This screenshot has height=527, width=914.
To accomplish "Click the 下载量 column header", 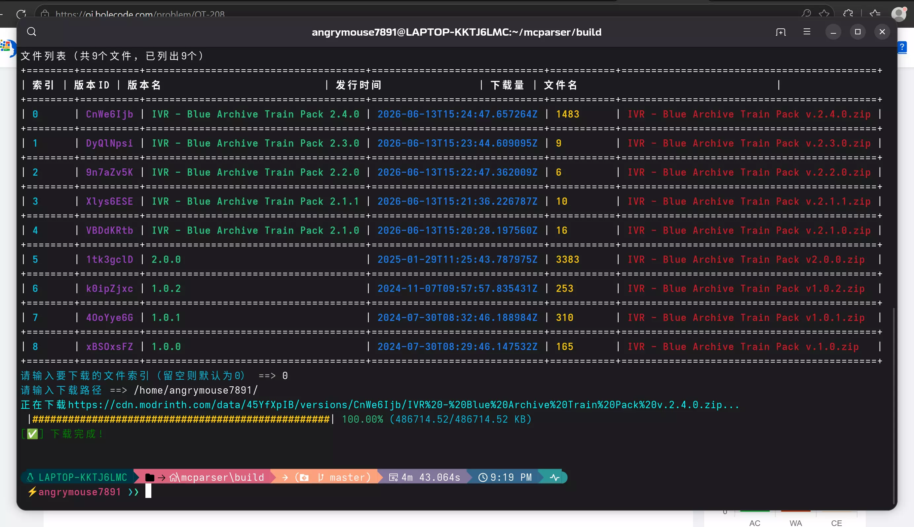I will [x=507, y=85].
